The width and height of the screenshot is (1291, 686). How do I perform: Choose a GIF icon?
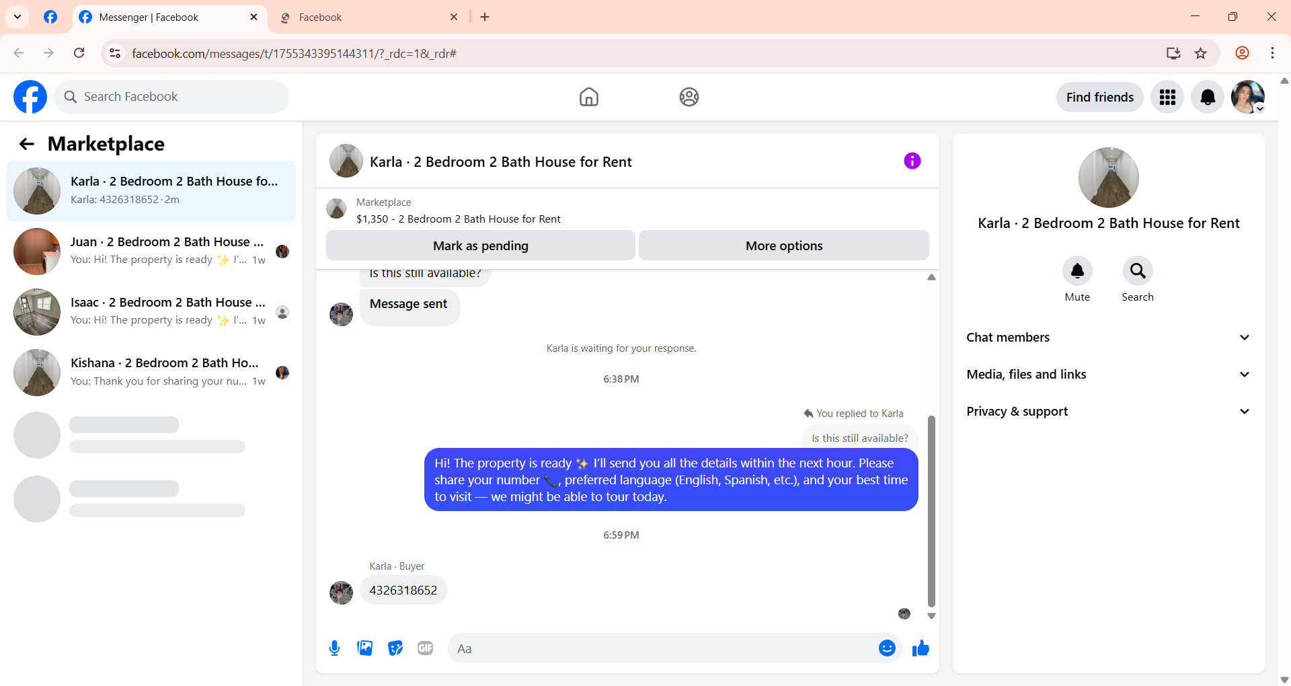pos(425,648)
